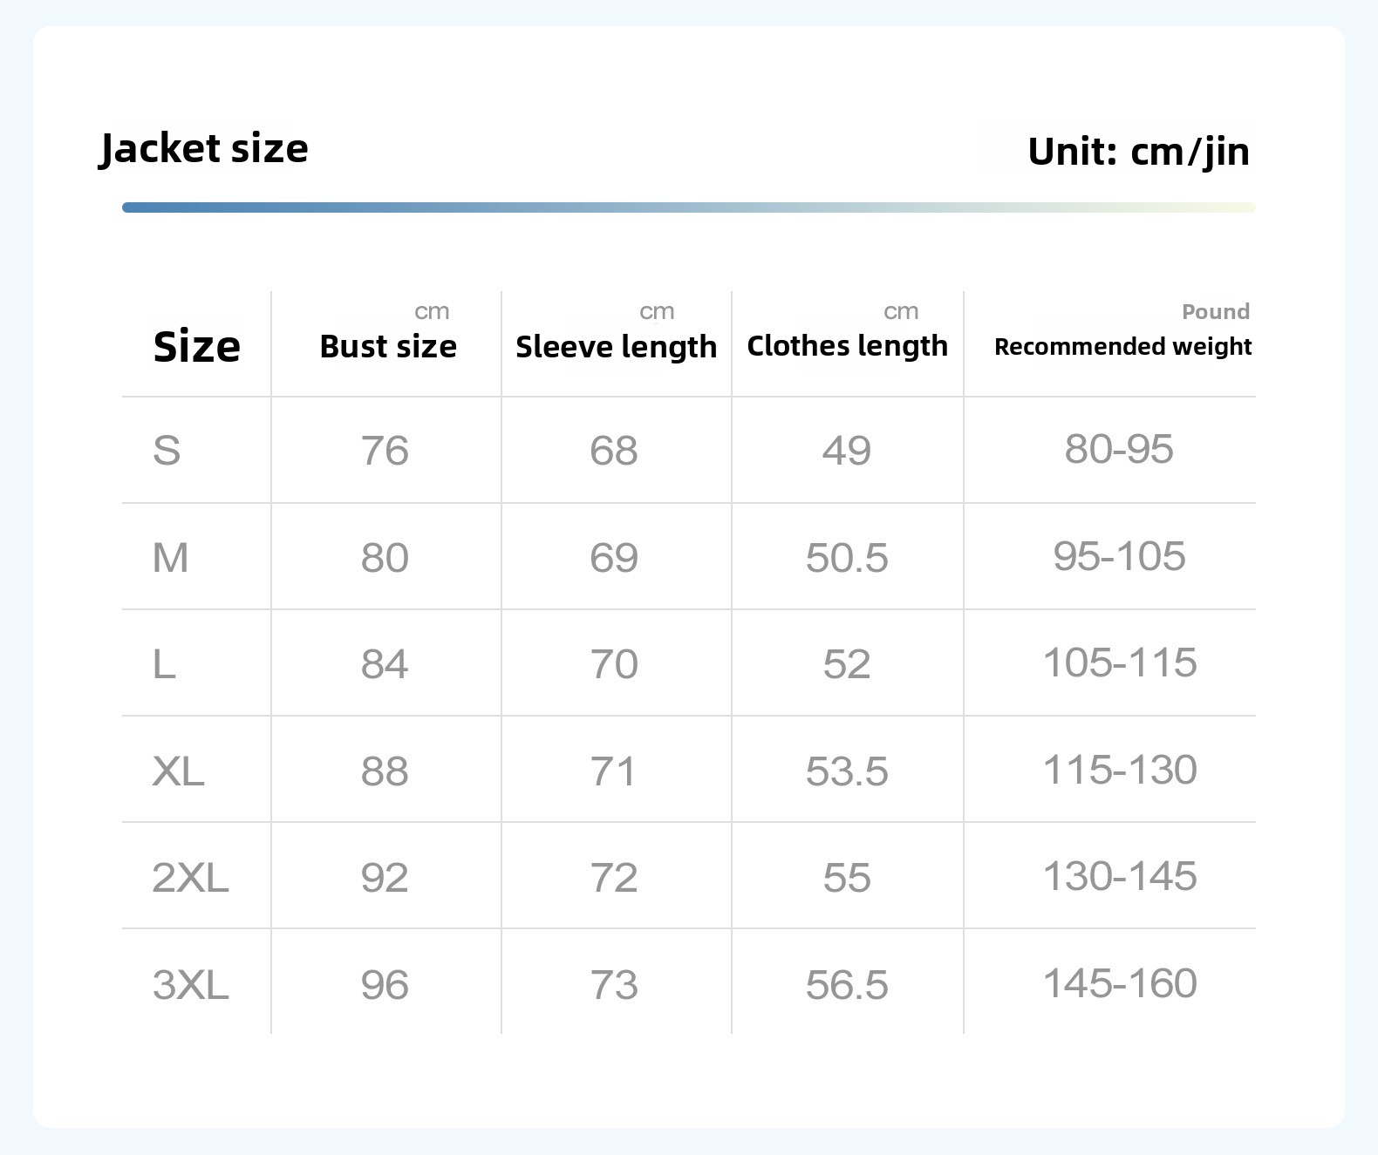Click the Unit: cm/jin label
The image size is (1378, 1155).
1138,151
